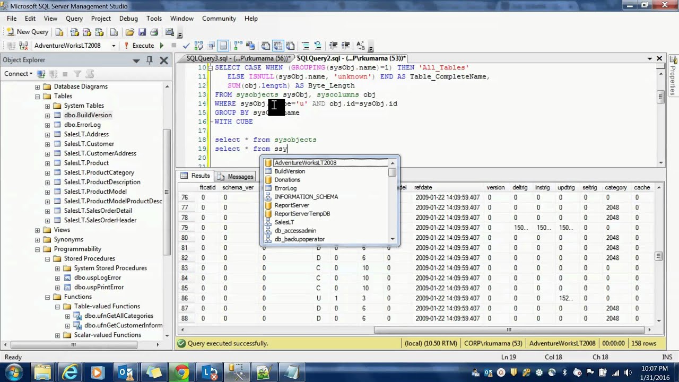Click the Execute button

click(138, 46)
